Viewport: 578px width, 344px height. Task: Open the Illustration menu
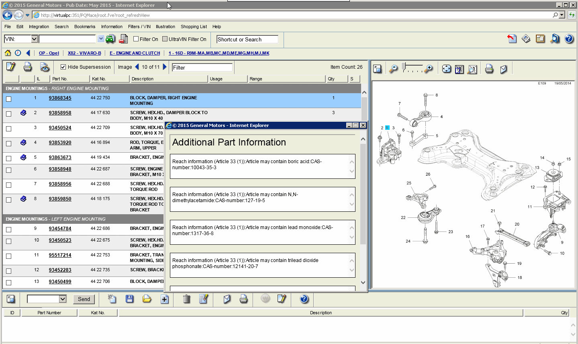pos(165,27)
